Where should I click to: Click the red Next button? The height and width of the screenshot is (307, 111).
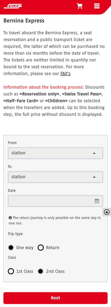[56, 298]
